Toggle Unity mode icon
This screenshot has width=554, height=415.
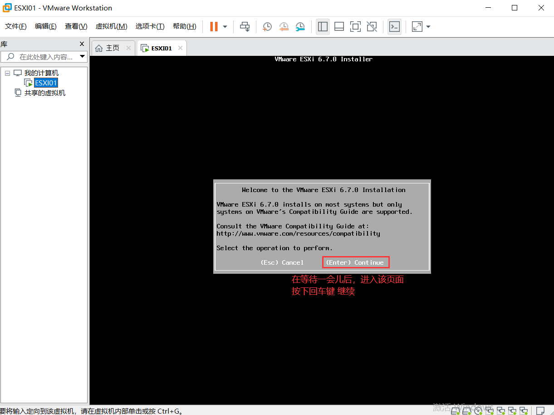point(372,27)
